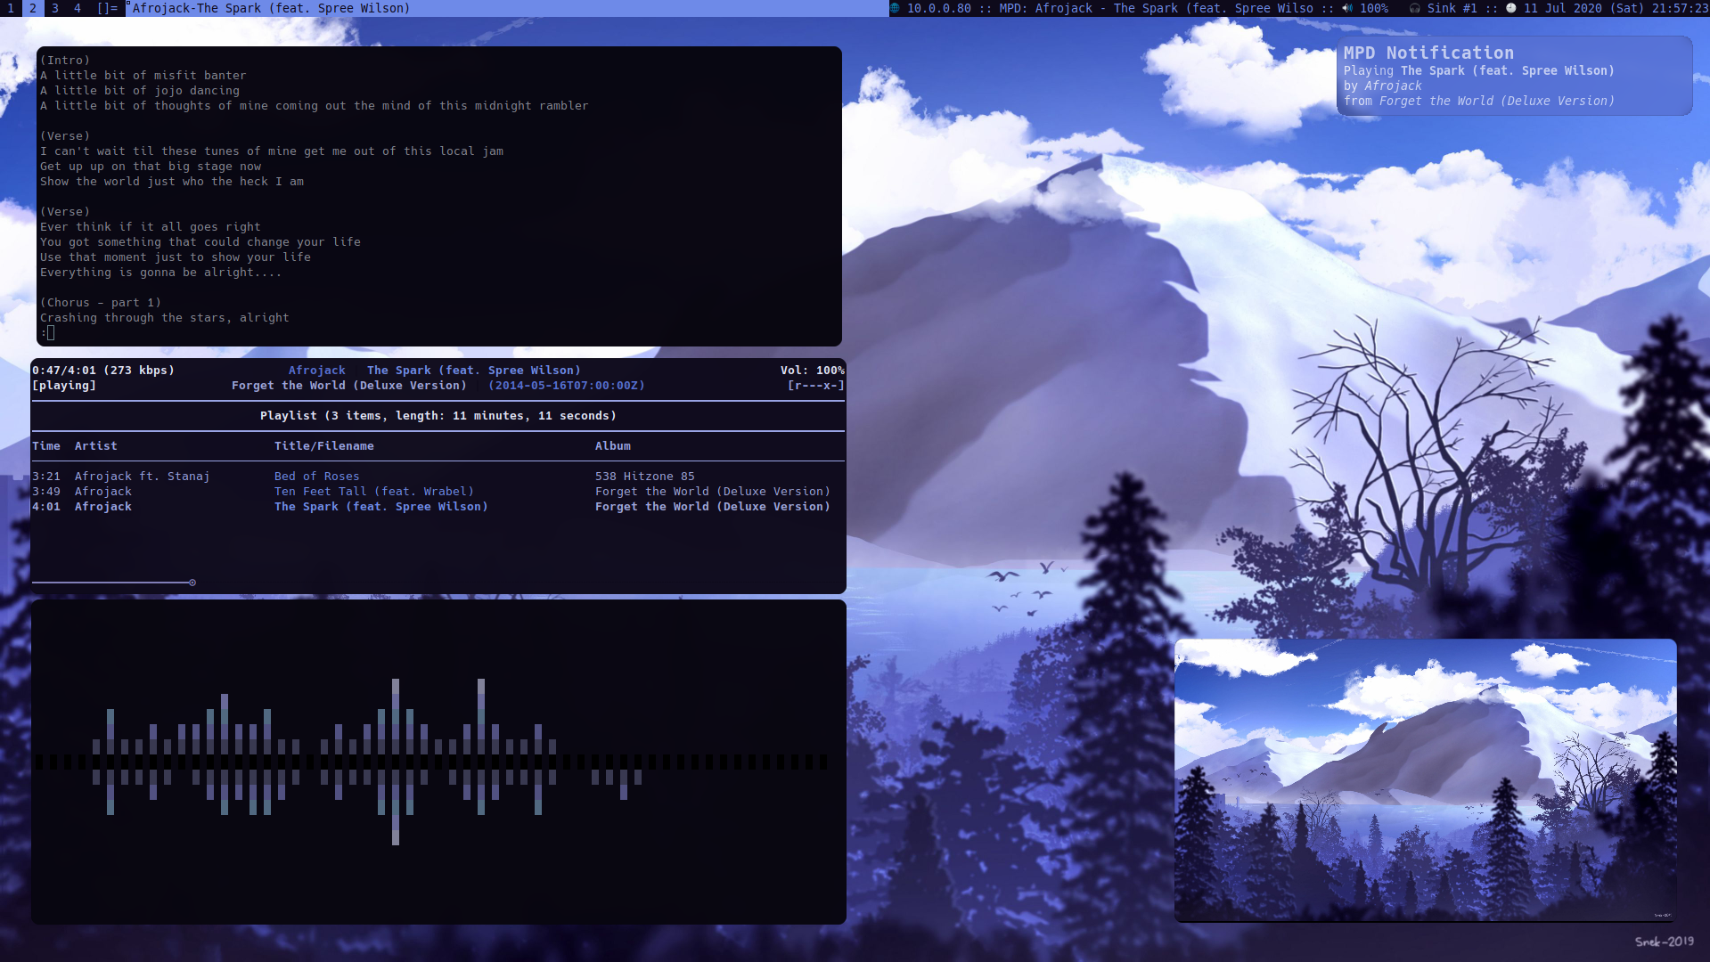
Task: Focus the audio visualizer terminal
Action: (x=438, y=762)
